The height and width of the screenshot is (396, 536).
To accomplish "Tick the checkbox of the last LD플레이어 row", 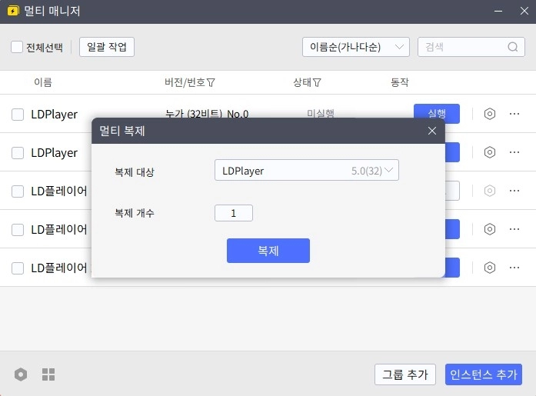I will (18, 268).
